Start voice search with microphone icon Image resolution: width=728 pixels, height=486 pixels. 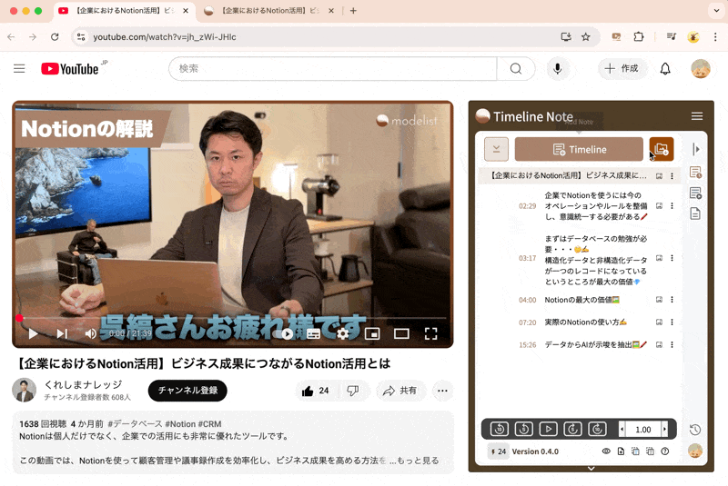[x=557, y=69]
